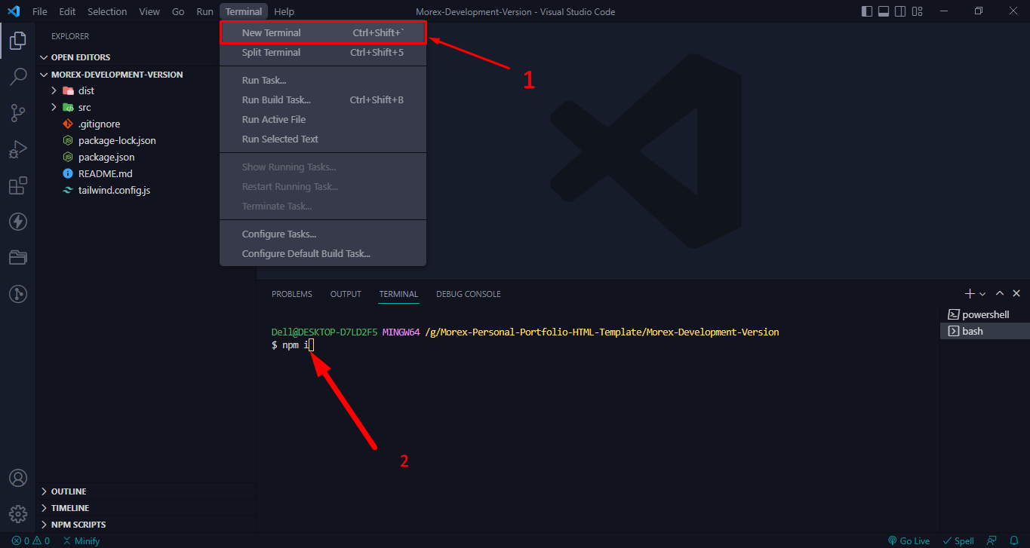Open the Help menu
The width and height of the screenshot is (1030, 548).
[284, 11]
